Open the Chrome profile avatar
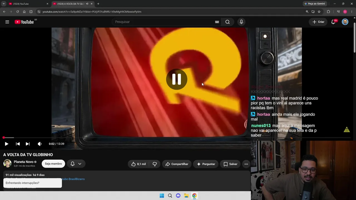Screen dimensions: 356x200 (345, 12)
